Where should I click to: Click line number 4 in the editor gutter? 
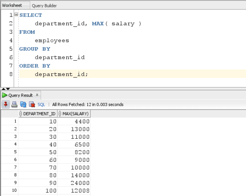[11, 40]
